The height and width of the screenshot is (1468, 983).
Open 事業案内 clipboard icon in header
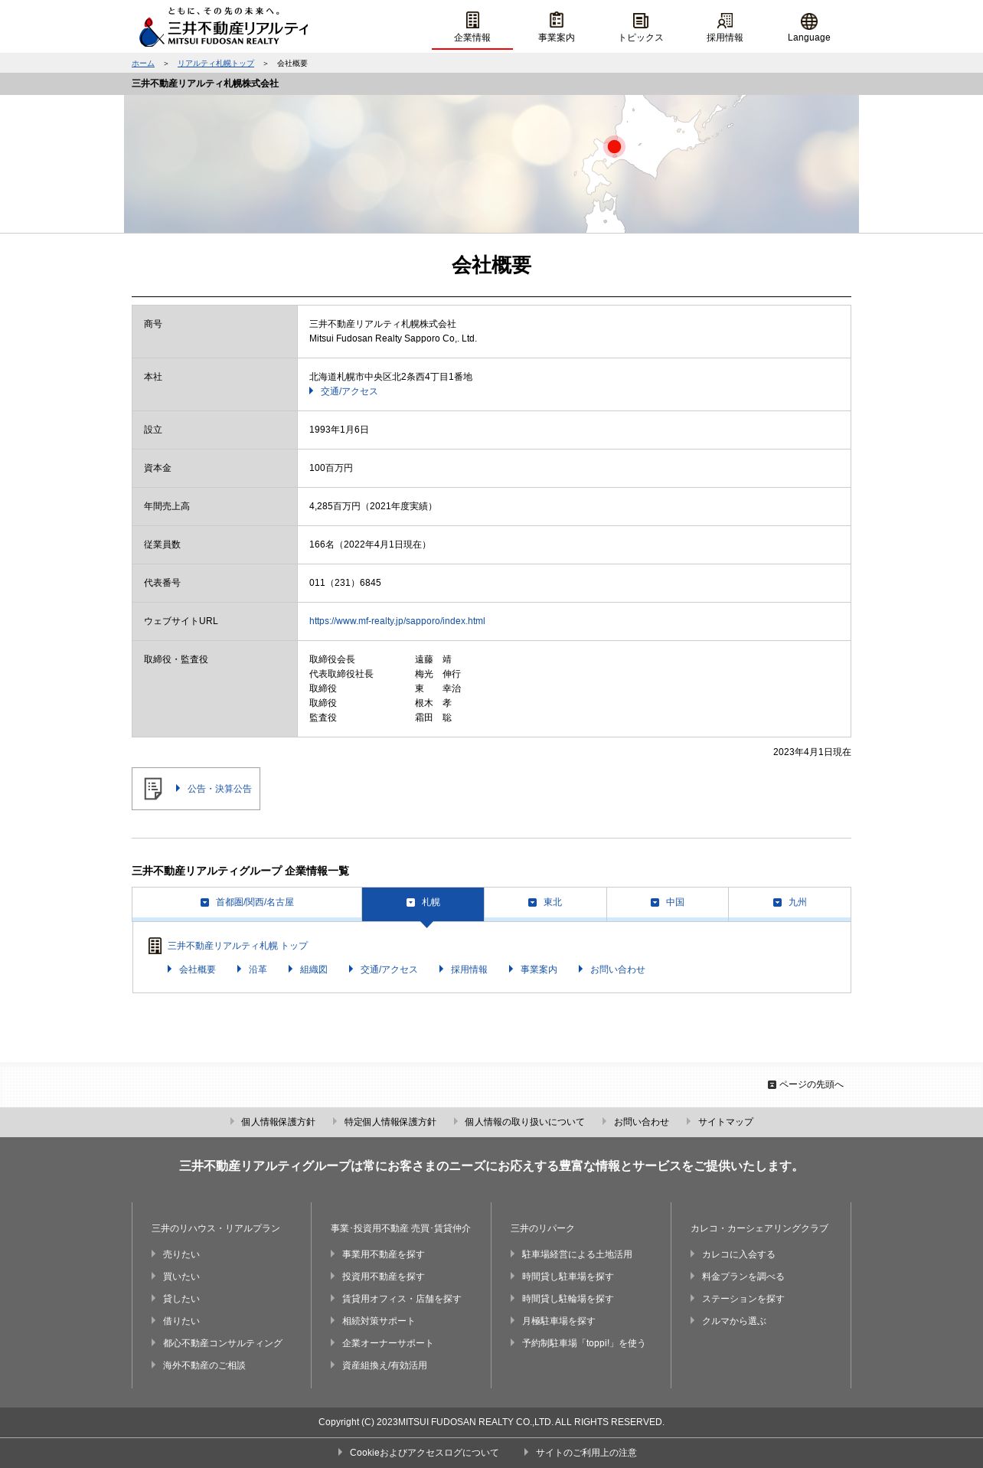point(557,21)
